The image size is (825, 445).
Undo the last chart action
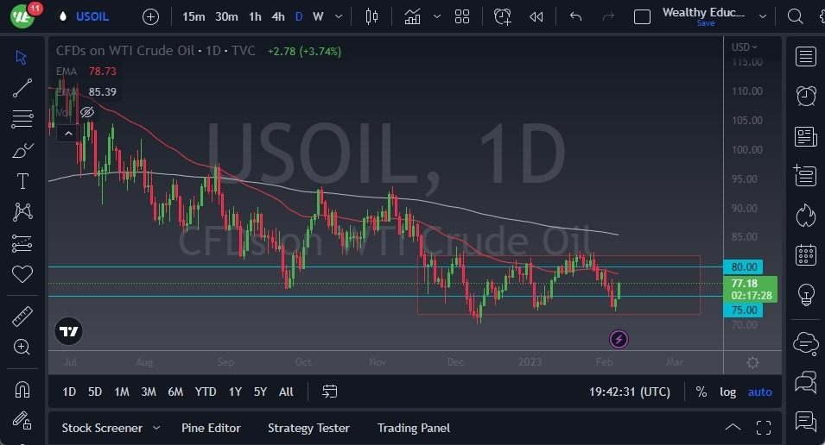575,16
